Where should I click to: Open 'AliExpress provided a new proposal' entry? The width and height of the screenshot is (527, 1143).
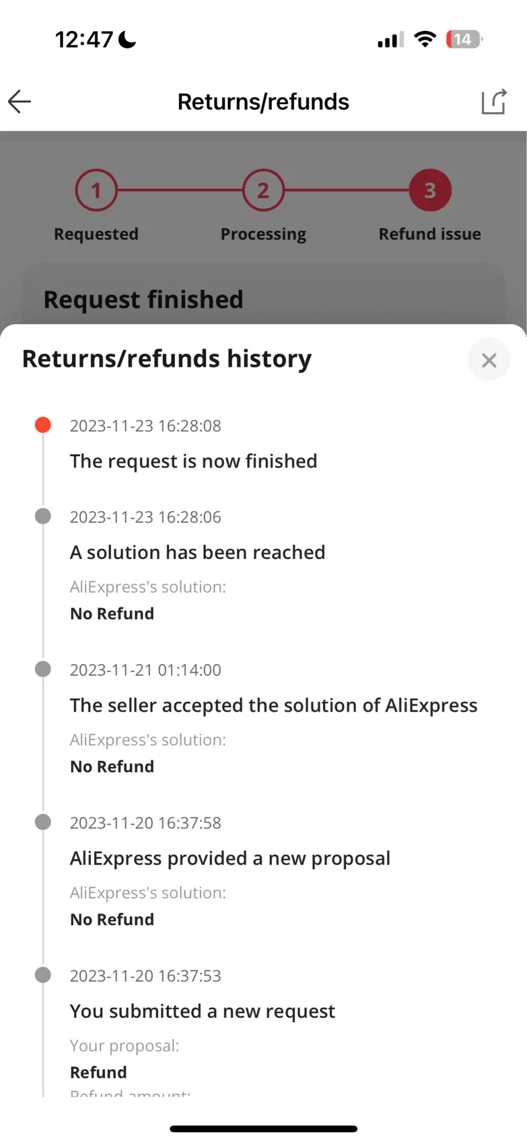[x=230, y=858]
